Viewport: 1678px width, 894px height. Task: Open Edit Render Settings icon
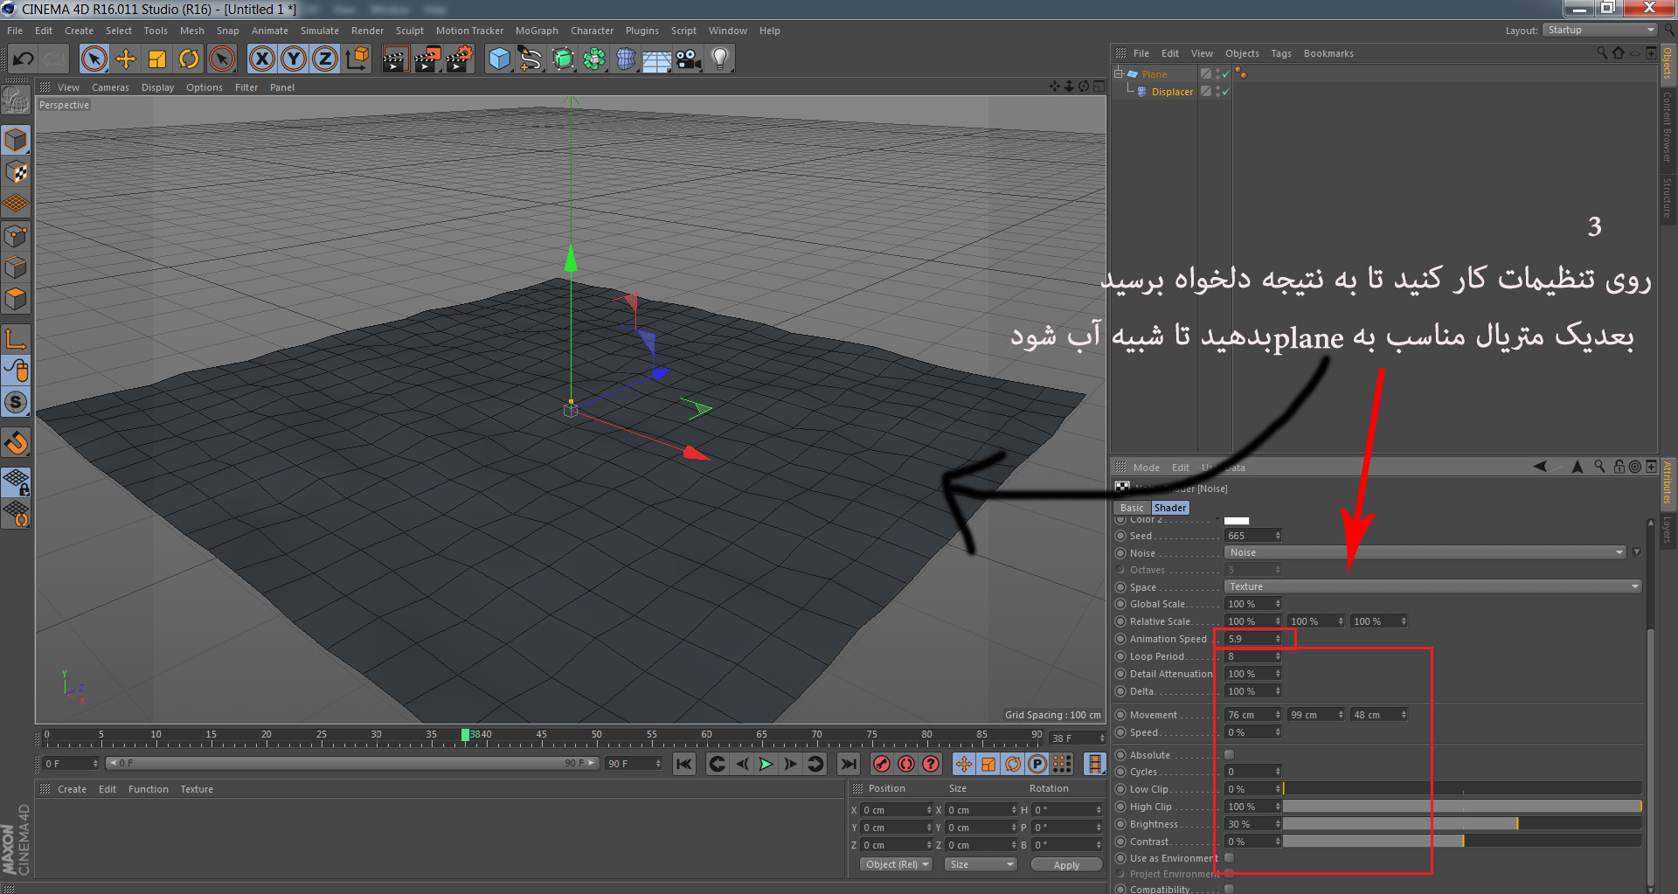point(460,59)
